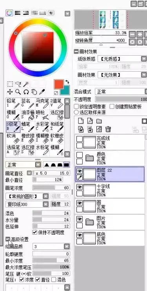Choose the 选择笔 selection pen

click(13, 150)
